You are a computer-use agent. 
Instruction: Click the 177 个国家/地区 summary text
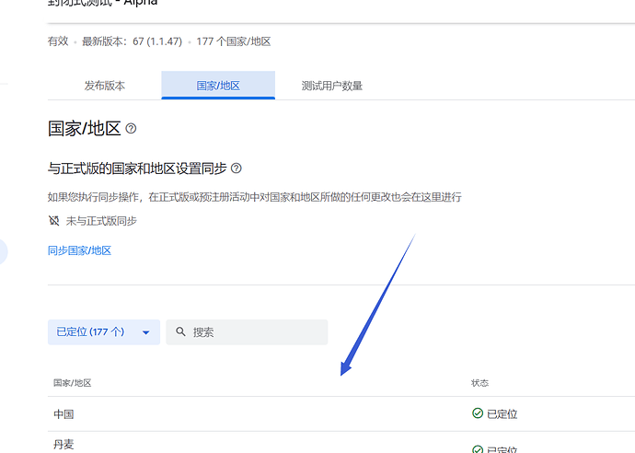click(x=234, y=41)
